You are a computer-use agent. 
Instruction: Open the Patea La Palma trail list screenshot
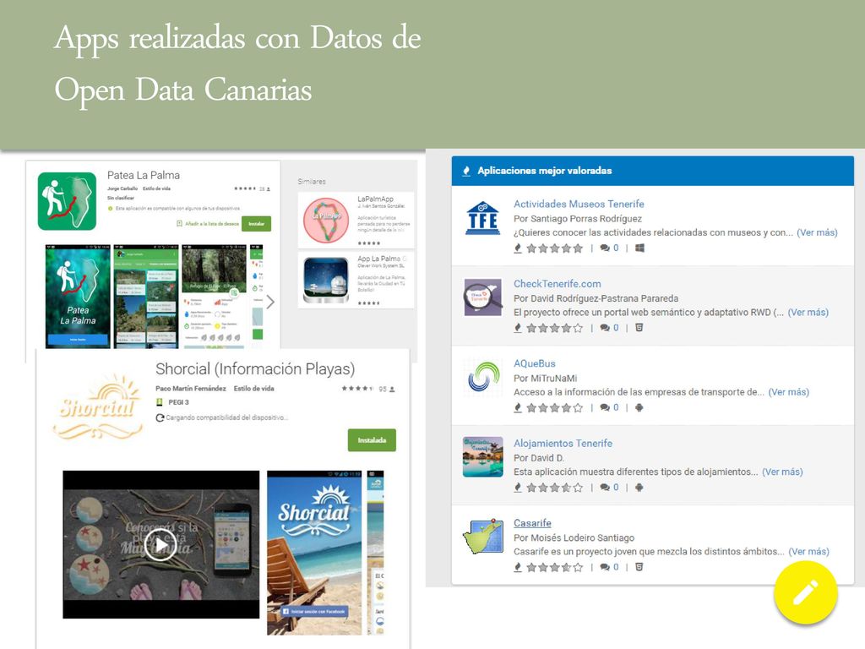(x=146, y=297)
